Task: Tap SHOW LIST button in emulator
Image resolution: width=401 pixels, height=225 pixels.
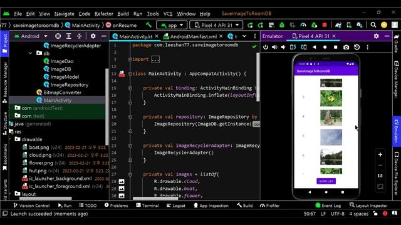Action: tap(326, 181)
